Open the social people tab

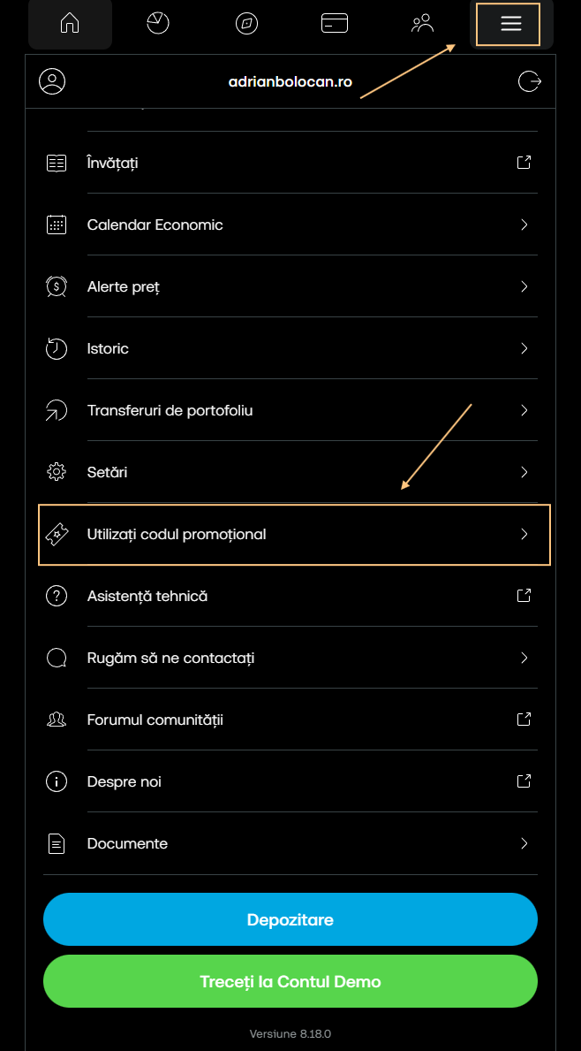(x=423, y=24)
